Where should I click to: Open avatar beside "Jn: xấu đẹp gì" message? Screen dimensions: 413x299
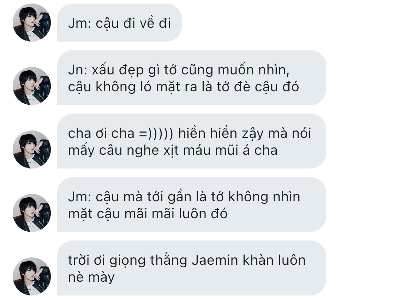click(32, 86)
